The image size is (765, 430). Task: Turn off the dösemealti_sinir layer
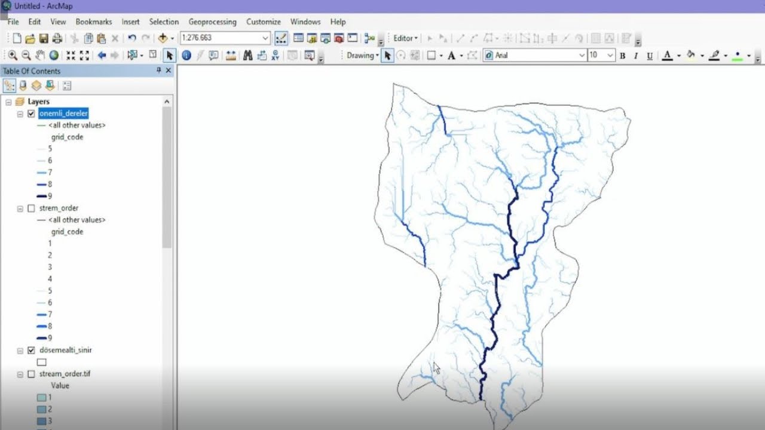click(x=32, y=350)
